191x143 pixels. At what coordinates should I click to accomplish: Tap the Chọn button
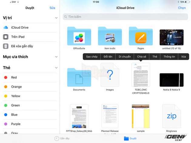tap(182, 8)
